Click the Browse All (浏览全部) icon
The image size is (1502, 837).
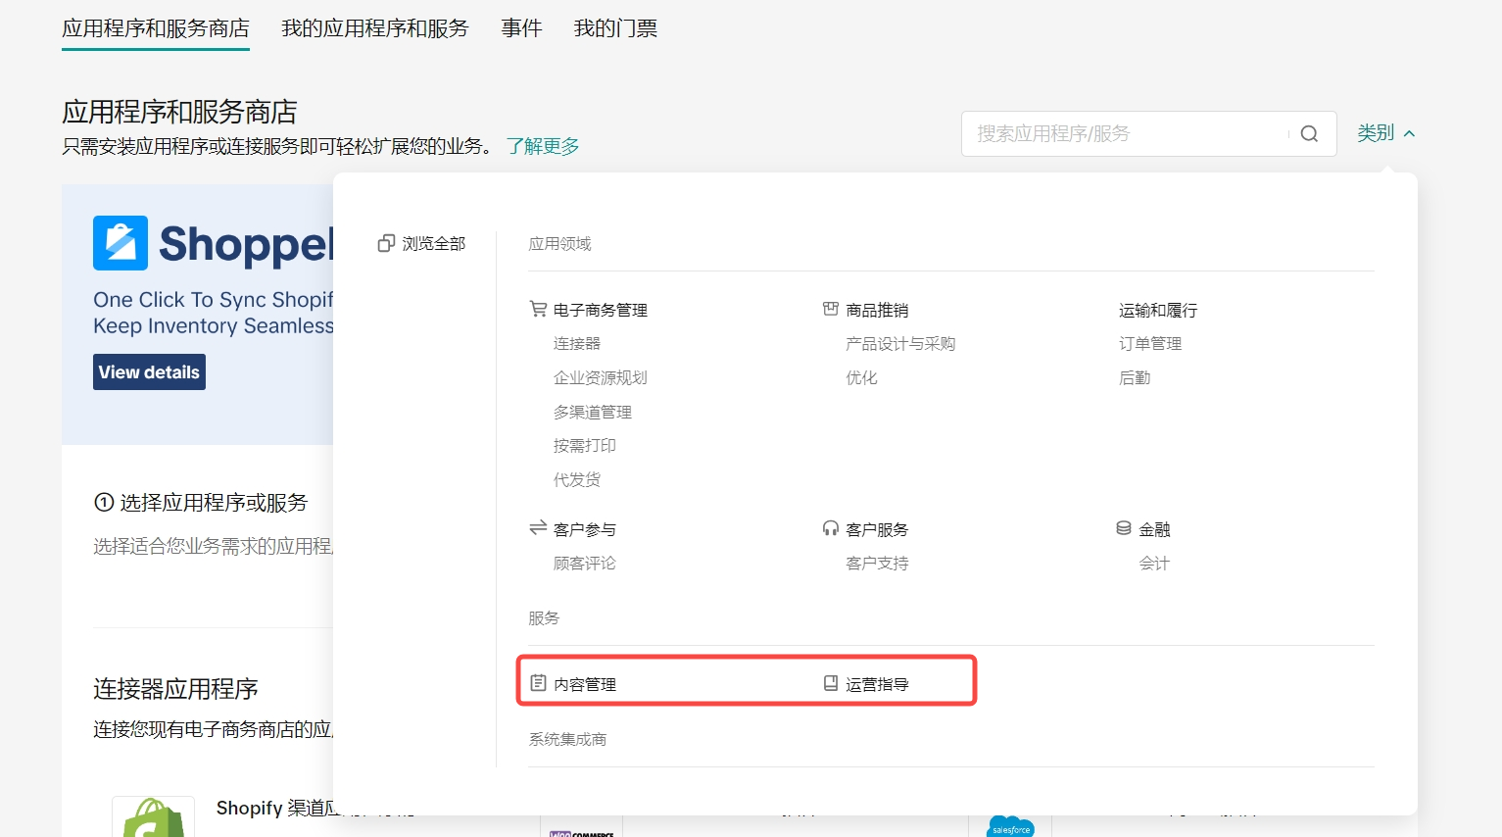click(x=386, y=243)
